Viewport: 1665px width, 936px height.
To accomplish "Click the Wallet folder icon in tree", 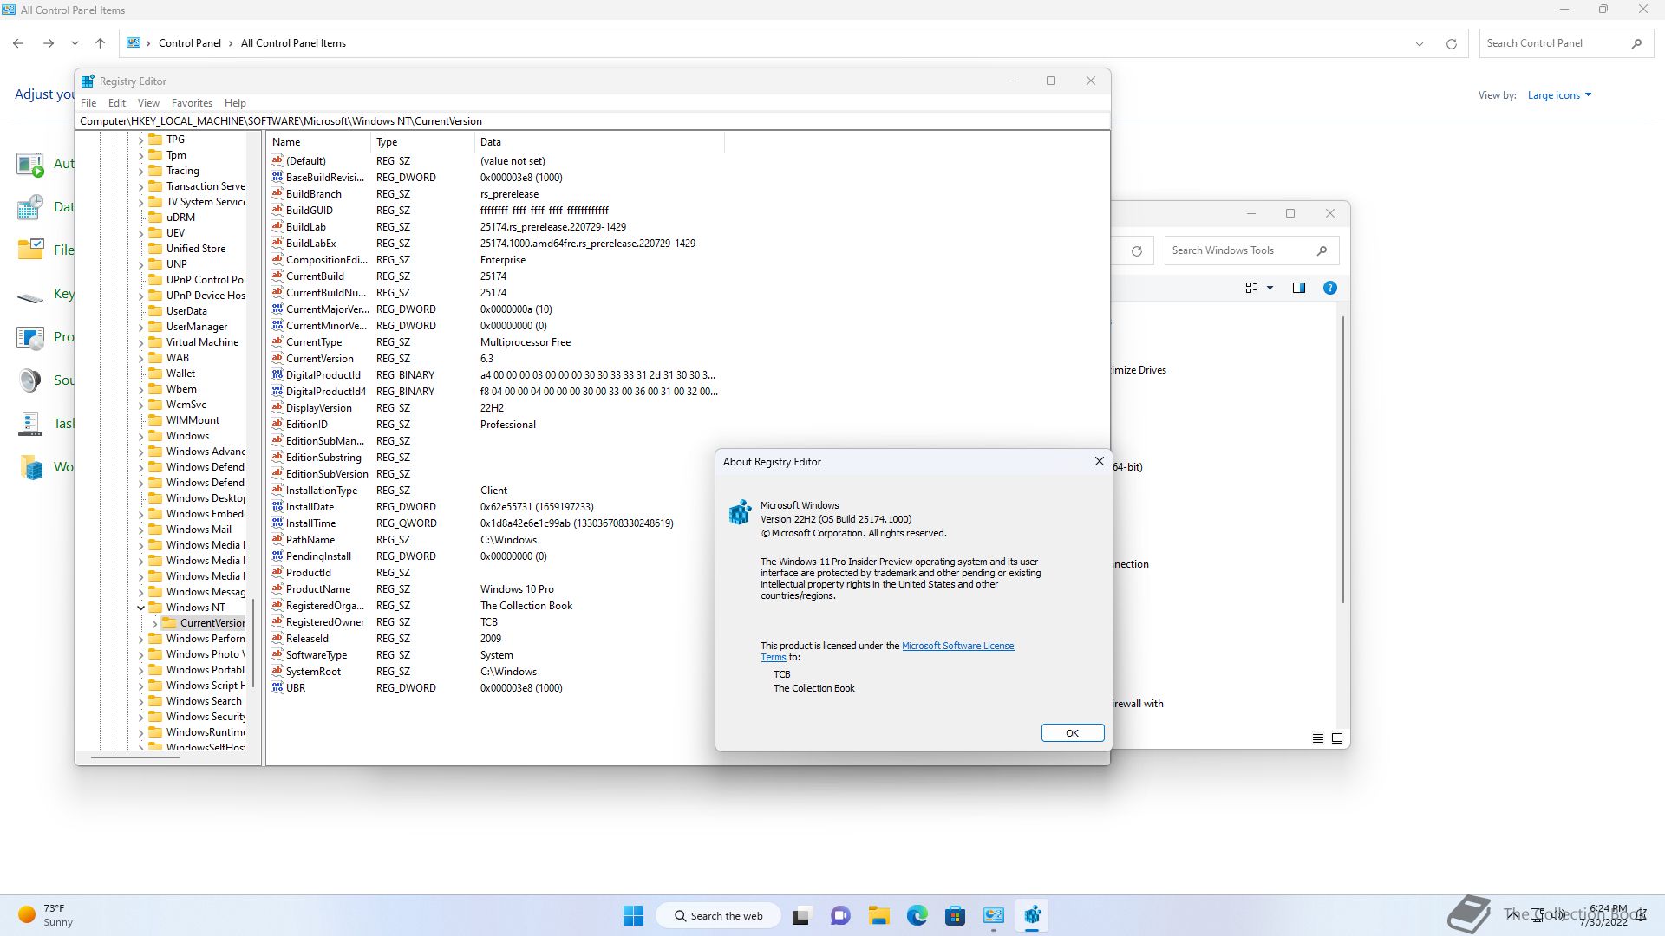I will coord(155,373).
